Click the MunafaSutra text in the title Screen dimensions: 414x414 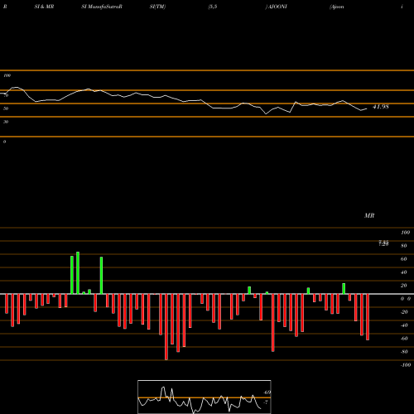tap(103, 7)
